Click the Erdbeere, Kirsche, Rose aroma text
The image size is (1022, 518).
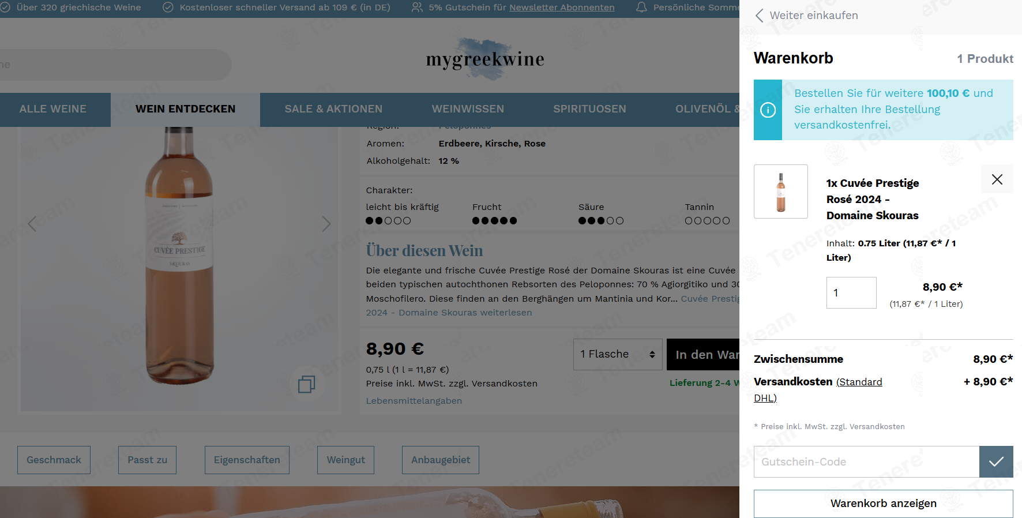coord(492,144)
